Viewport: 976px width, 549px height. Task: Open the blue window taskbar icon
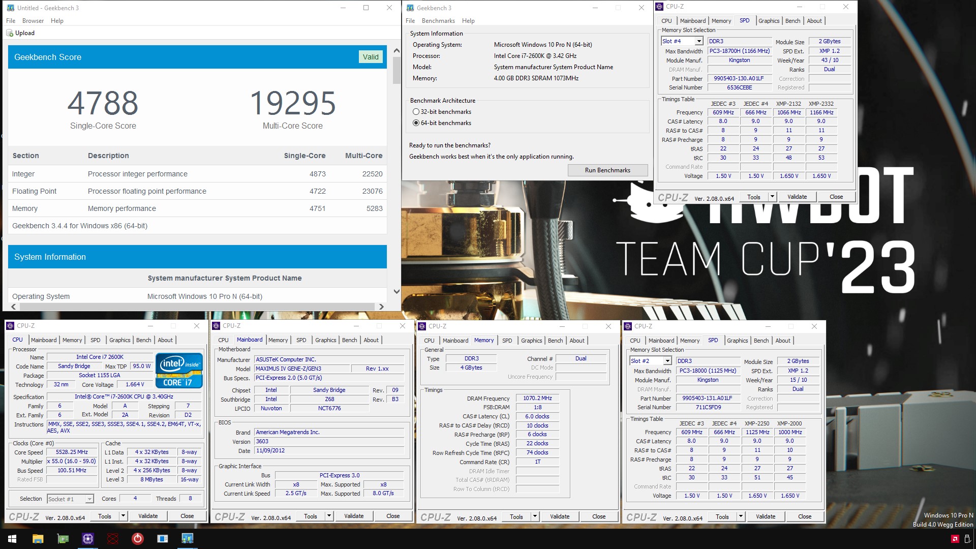point(163,539)
